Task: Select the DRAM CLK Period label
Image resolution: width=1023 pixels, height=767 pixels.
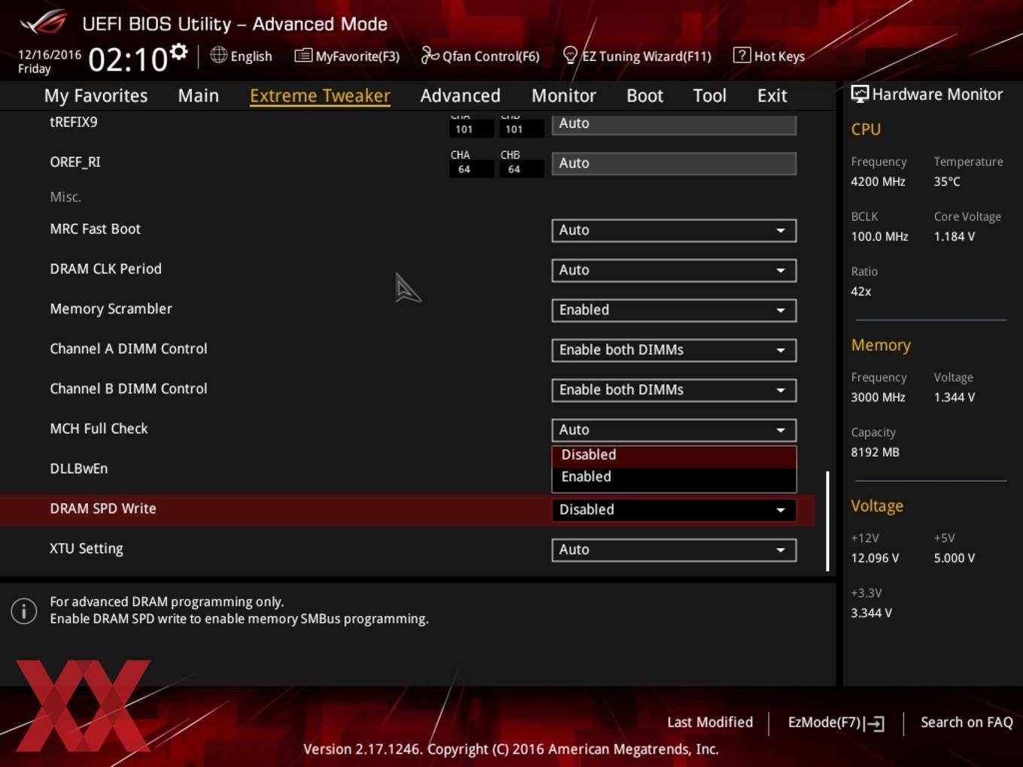Action: [x=105, y=269]
